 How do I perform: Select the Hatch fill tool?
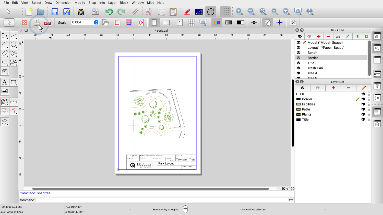point(5,71)
